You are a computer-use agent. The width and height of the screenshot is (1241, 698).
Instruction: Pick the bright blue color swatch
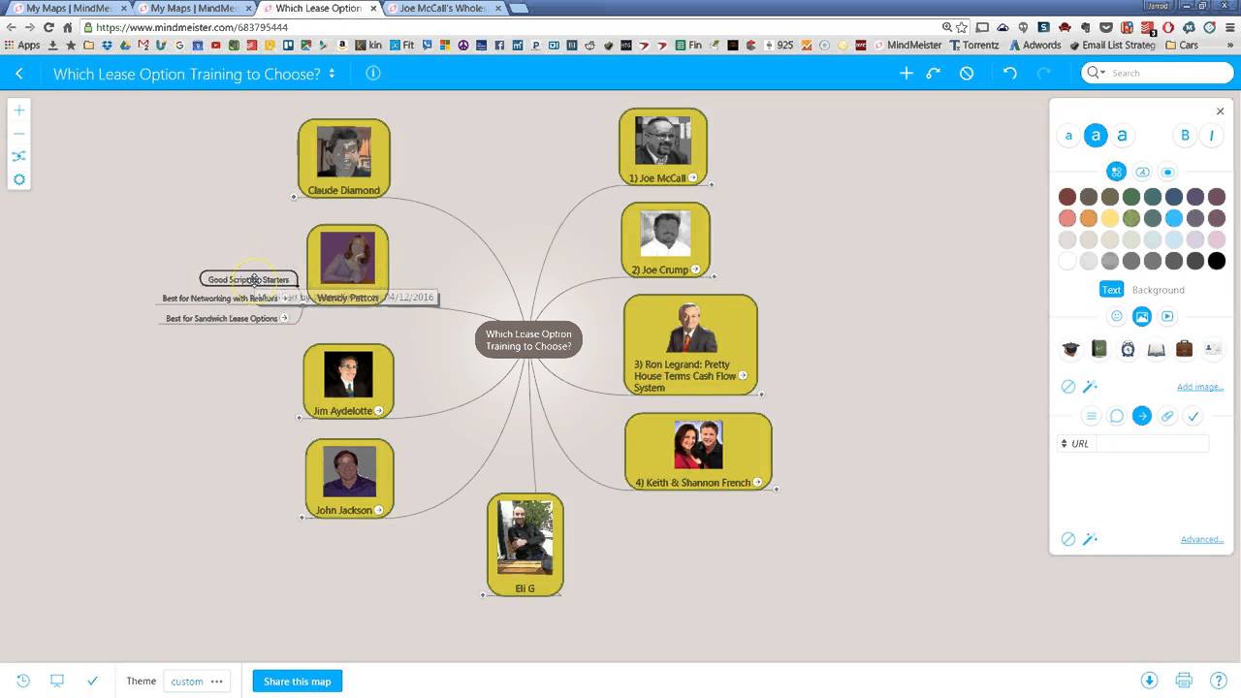point(1174,218)
